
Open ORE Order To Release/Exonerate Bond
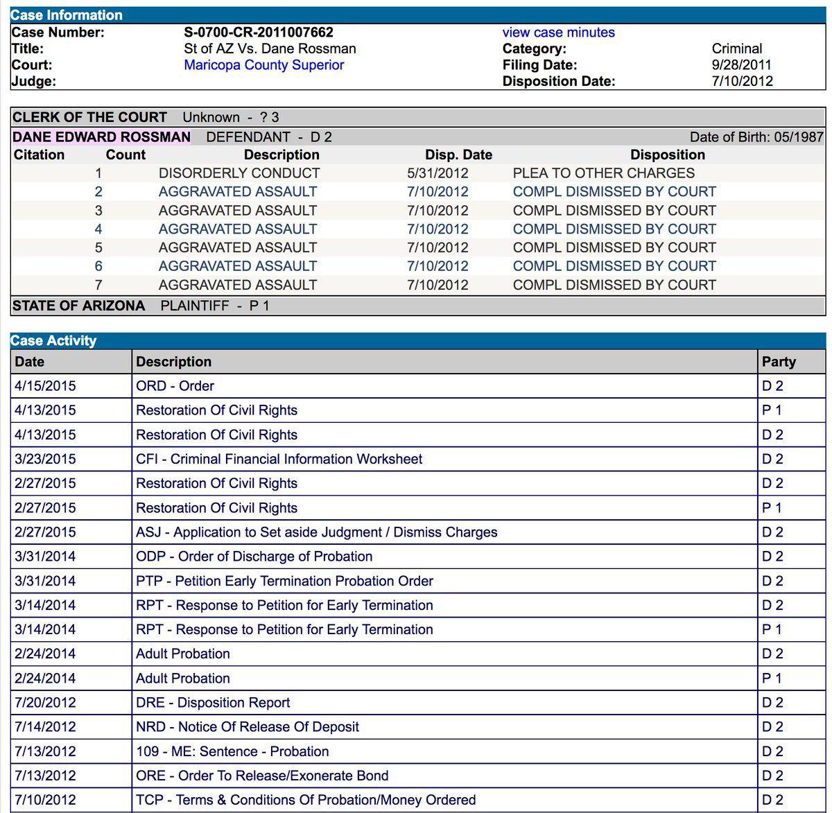(262, 776)
